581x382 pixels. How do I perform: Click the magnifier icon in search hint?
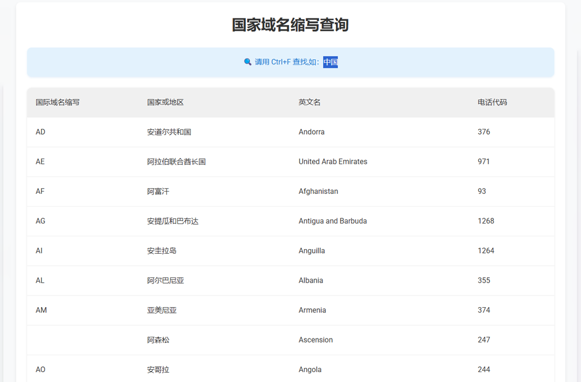coord(248,62)
